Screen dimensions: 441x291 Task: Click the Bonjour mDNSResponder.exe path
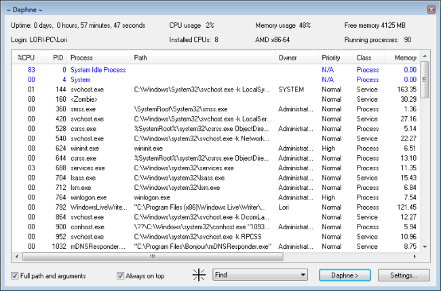[203, 247]
